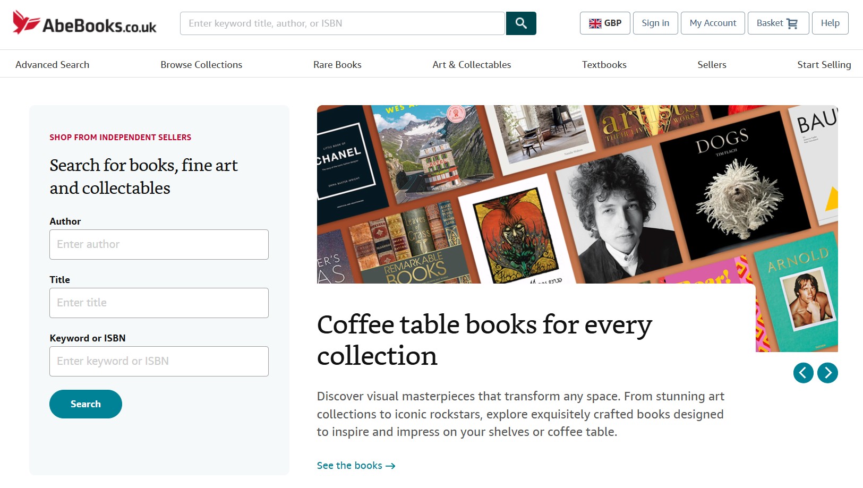Navigate to Rare Books

point(337,65)
